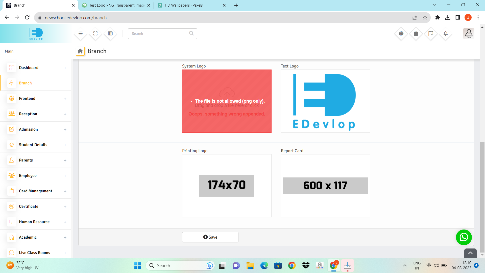
Task: Click the home icon beside Branch title
Action: [80, 51]
